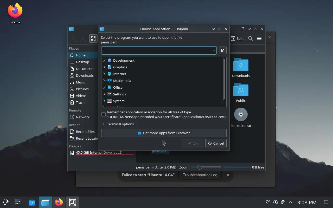Dismiss the Failed to start notification
Screen dimensions: 333x208
point(228,175)
